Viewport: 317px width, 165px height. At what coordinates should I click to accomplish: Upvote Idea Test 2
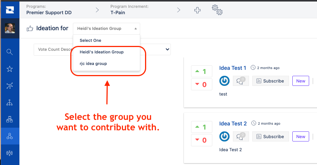coord(201,127)
